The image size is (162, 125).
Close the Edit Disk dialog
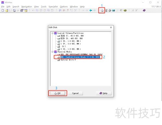111,28
